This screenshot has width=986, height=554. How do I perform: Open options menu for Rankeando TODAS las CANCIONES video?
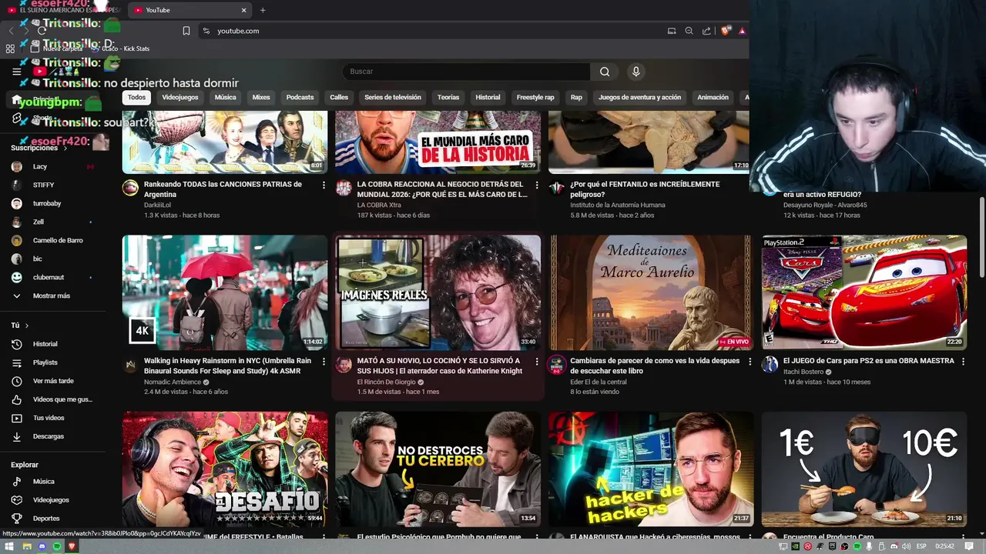324,185
